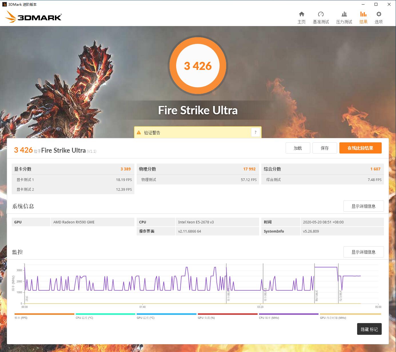Open 基准测试 via speedometer icon
Image resolution: width=396 pixels, height=352 pixels.
[x=321, y=16]
